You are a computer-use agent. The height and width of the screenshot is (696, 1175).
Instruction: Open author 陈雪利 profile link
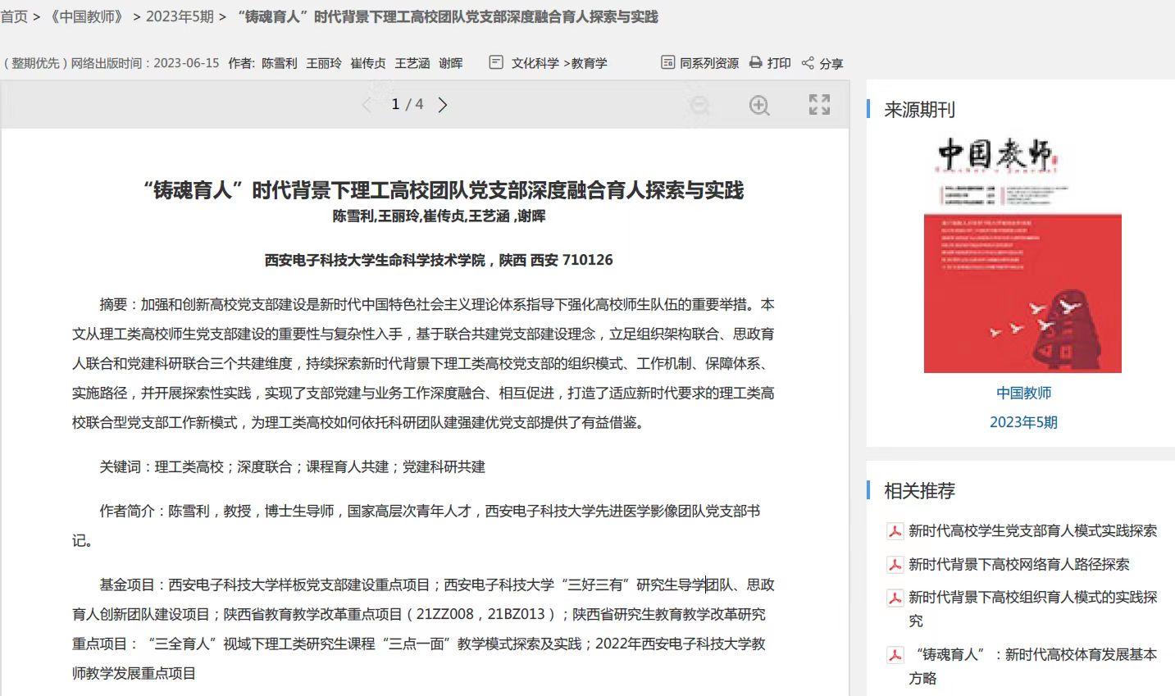(x=279, y=63)
